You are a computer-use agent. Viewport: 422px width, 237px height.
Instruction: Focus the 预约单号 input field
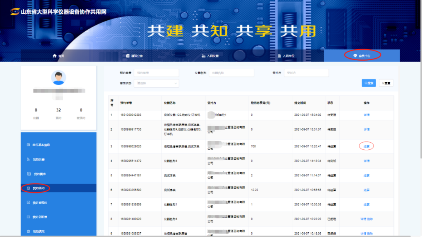(x=156, y=73)
